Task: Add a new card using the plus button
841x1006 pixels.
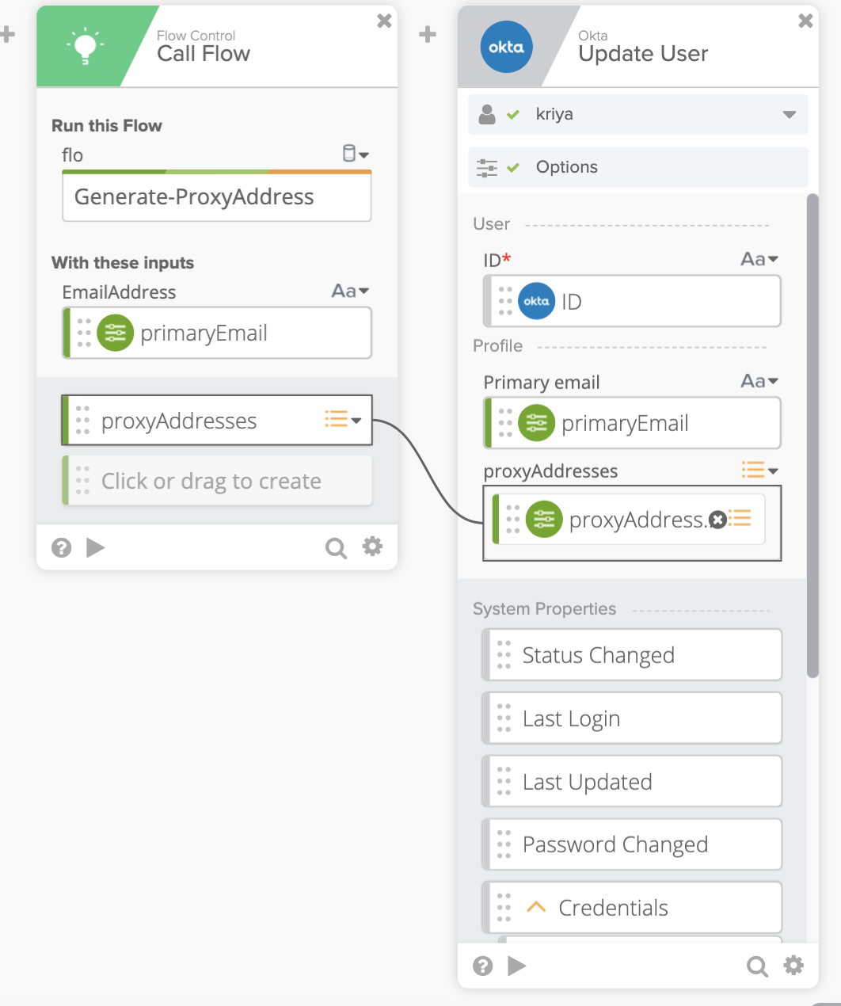Action: (427, 34)
